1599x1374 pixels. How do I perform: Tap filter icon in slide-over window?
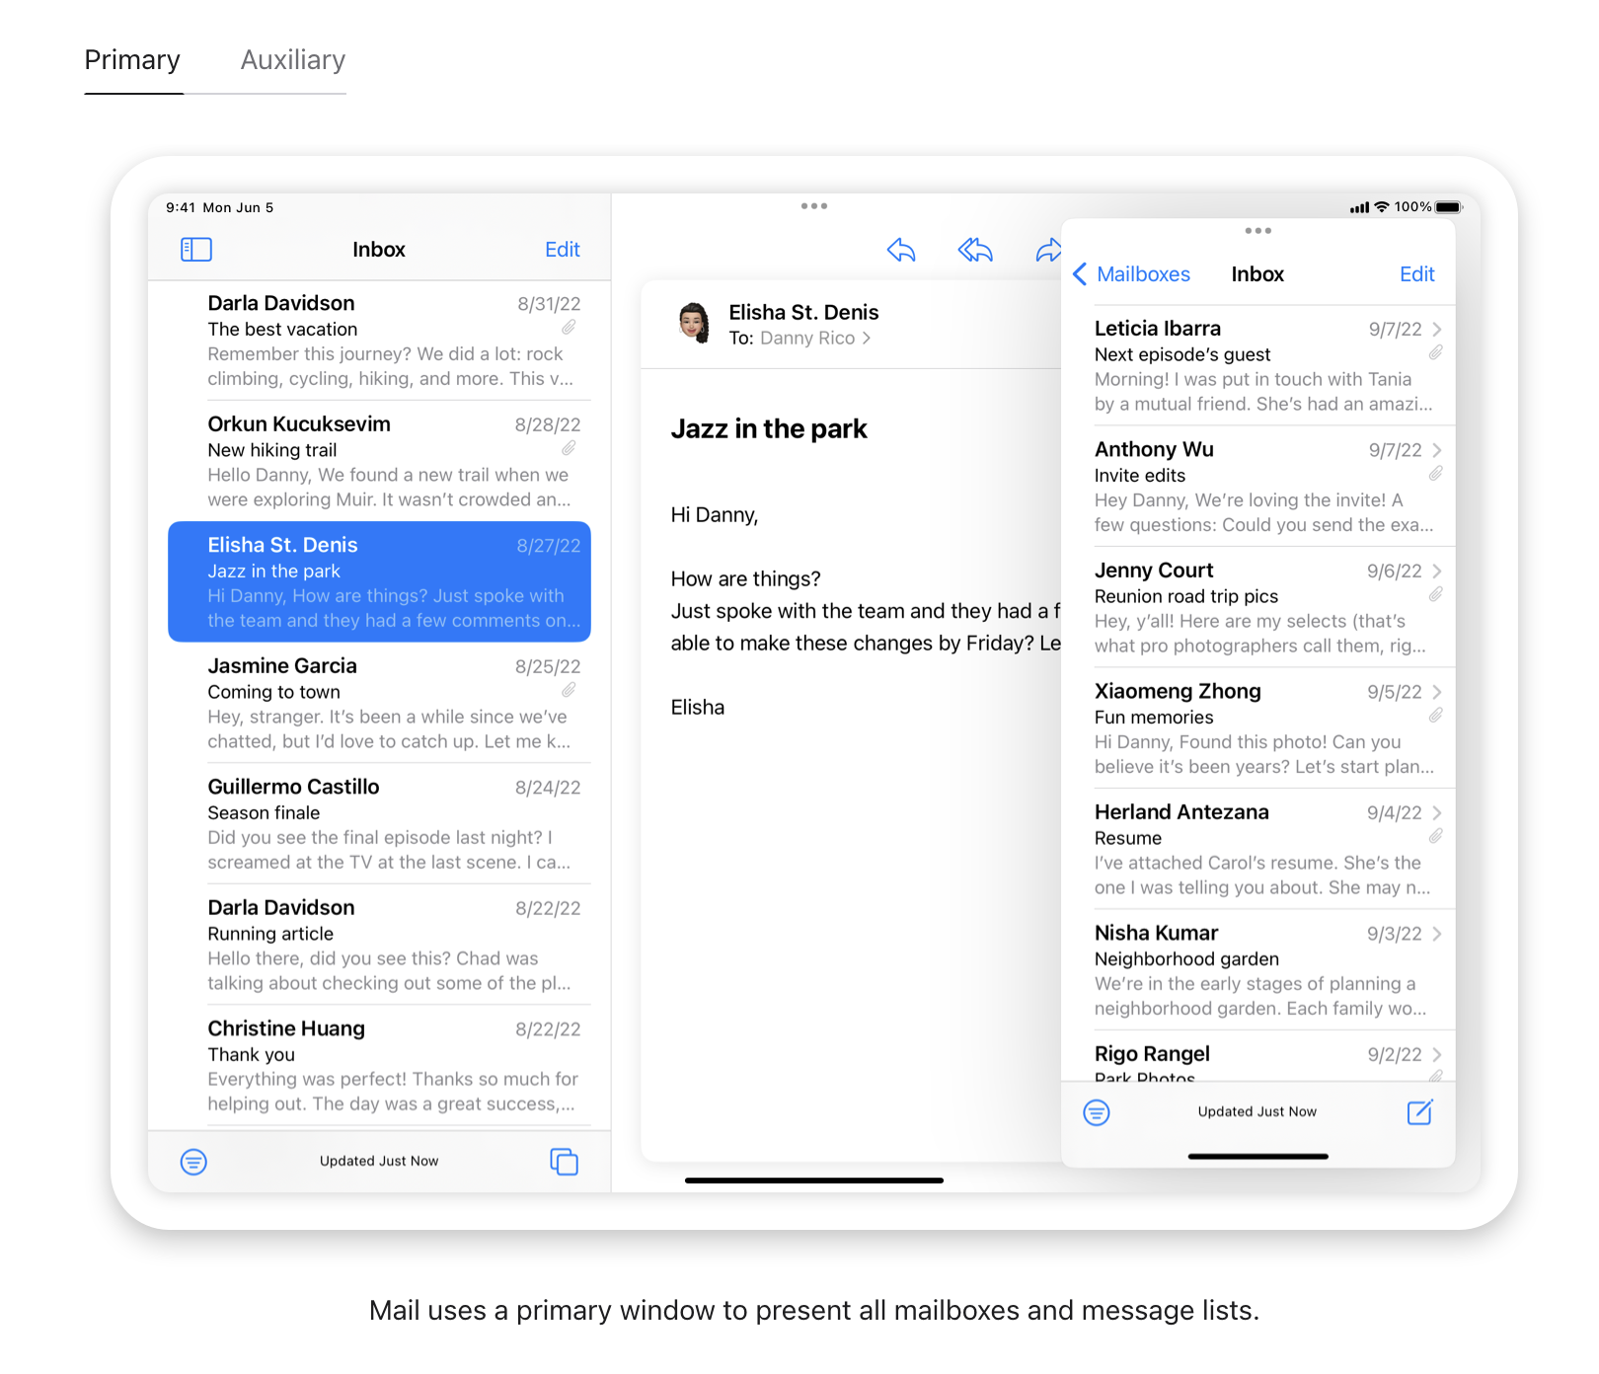(x=1096, y=1112)
